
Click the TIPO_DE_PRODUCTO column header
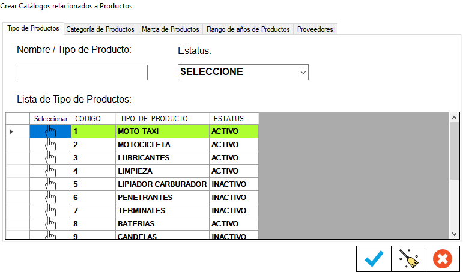[x=154, y=119]
